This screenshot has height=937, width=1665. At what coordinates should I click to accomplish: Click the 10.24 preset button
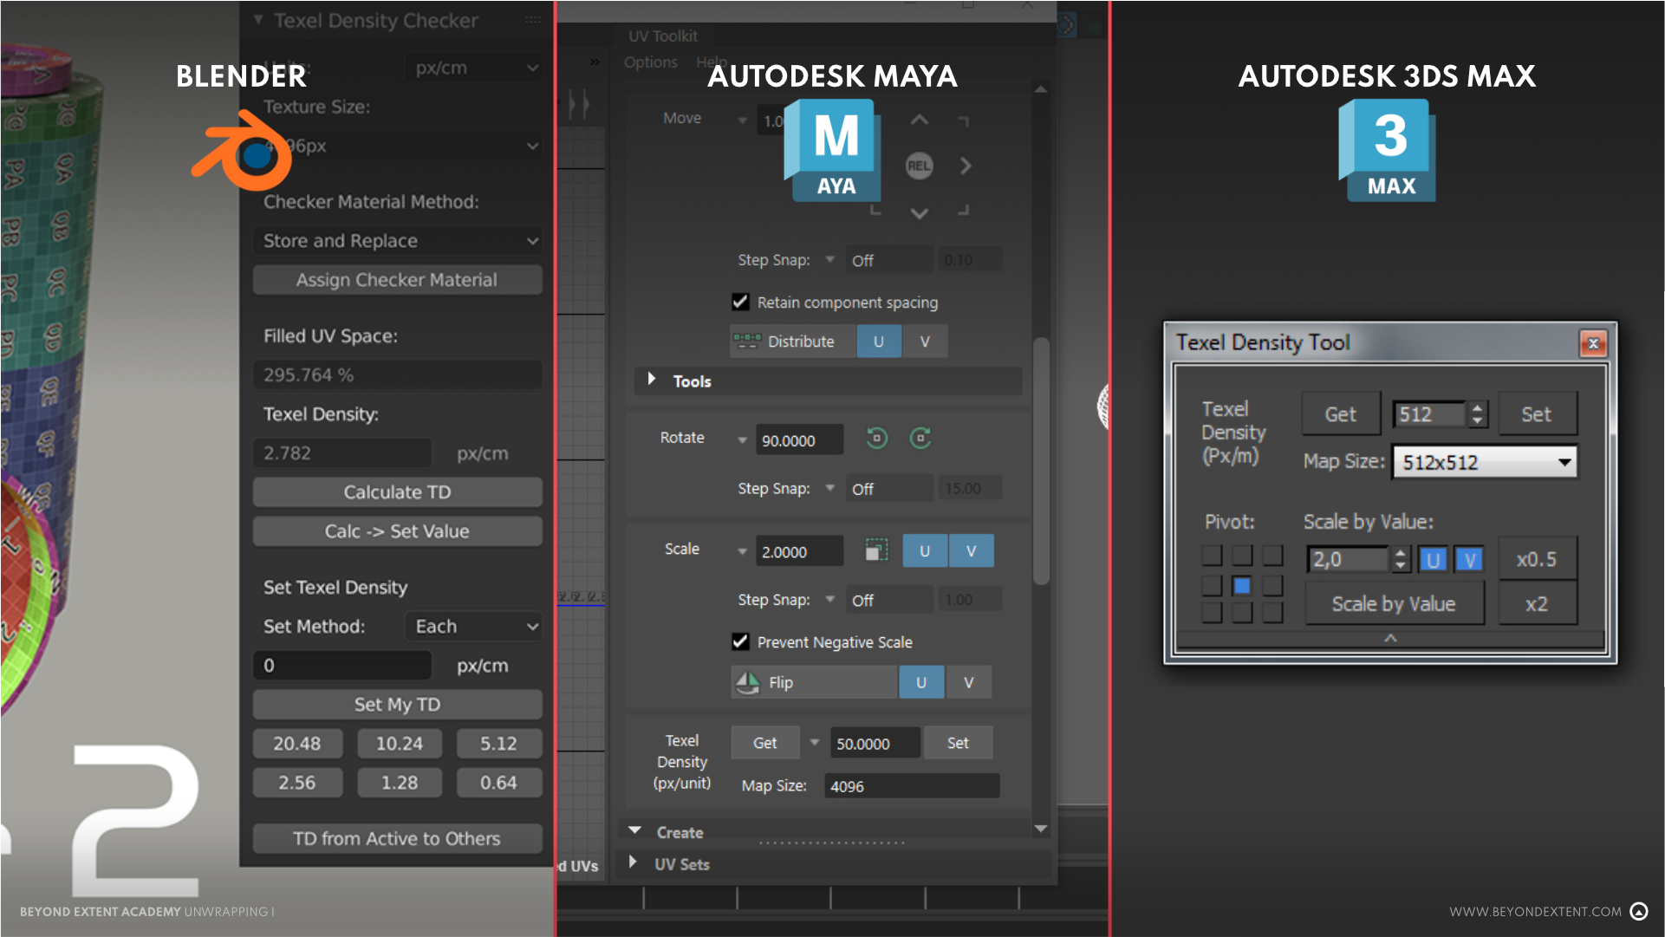(400, 744)
